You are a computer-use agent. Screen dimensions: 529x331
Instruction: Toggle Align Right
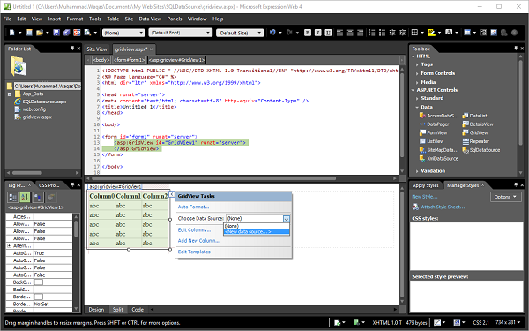click(x=361, y=33)
